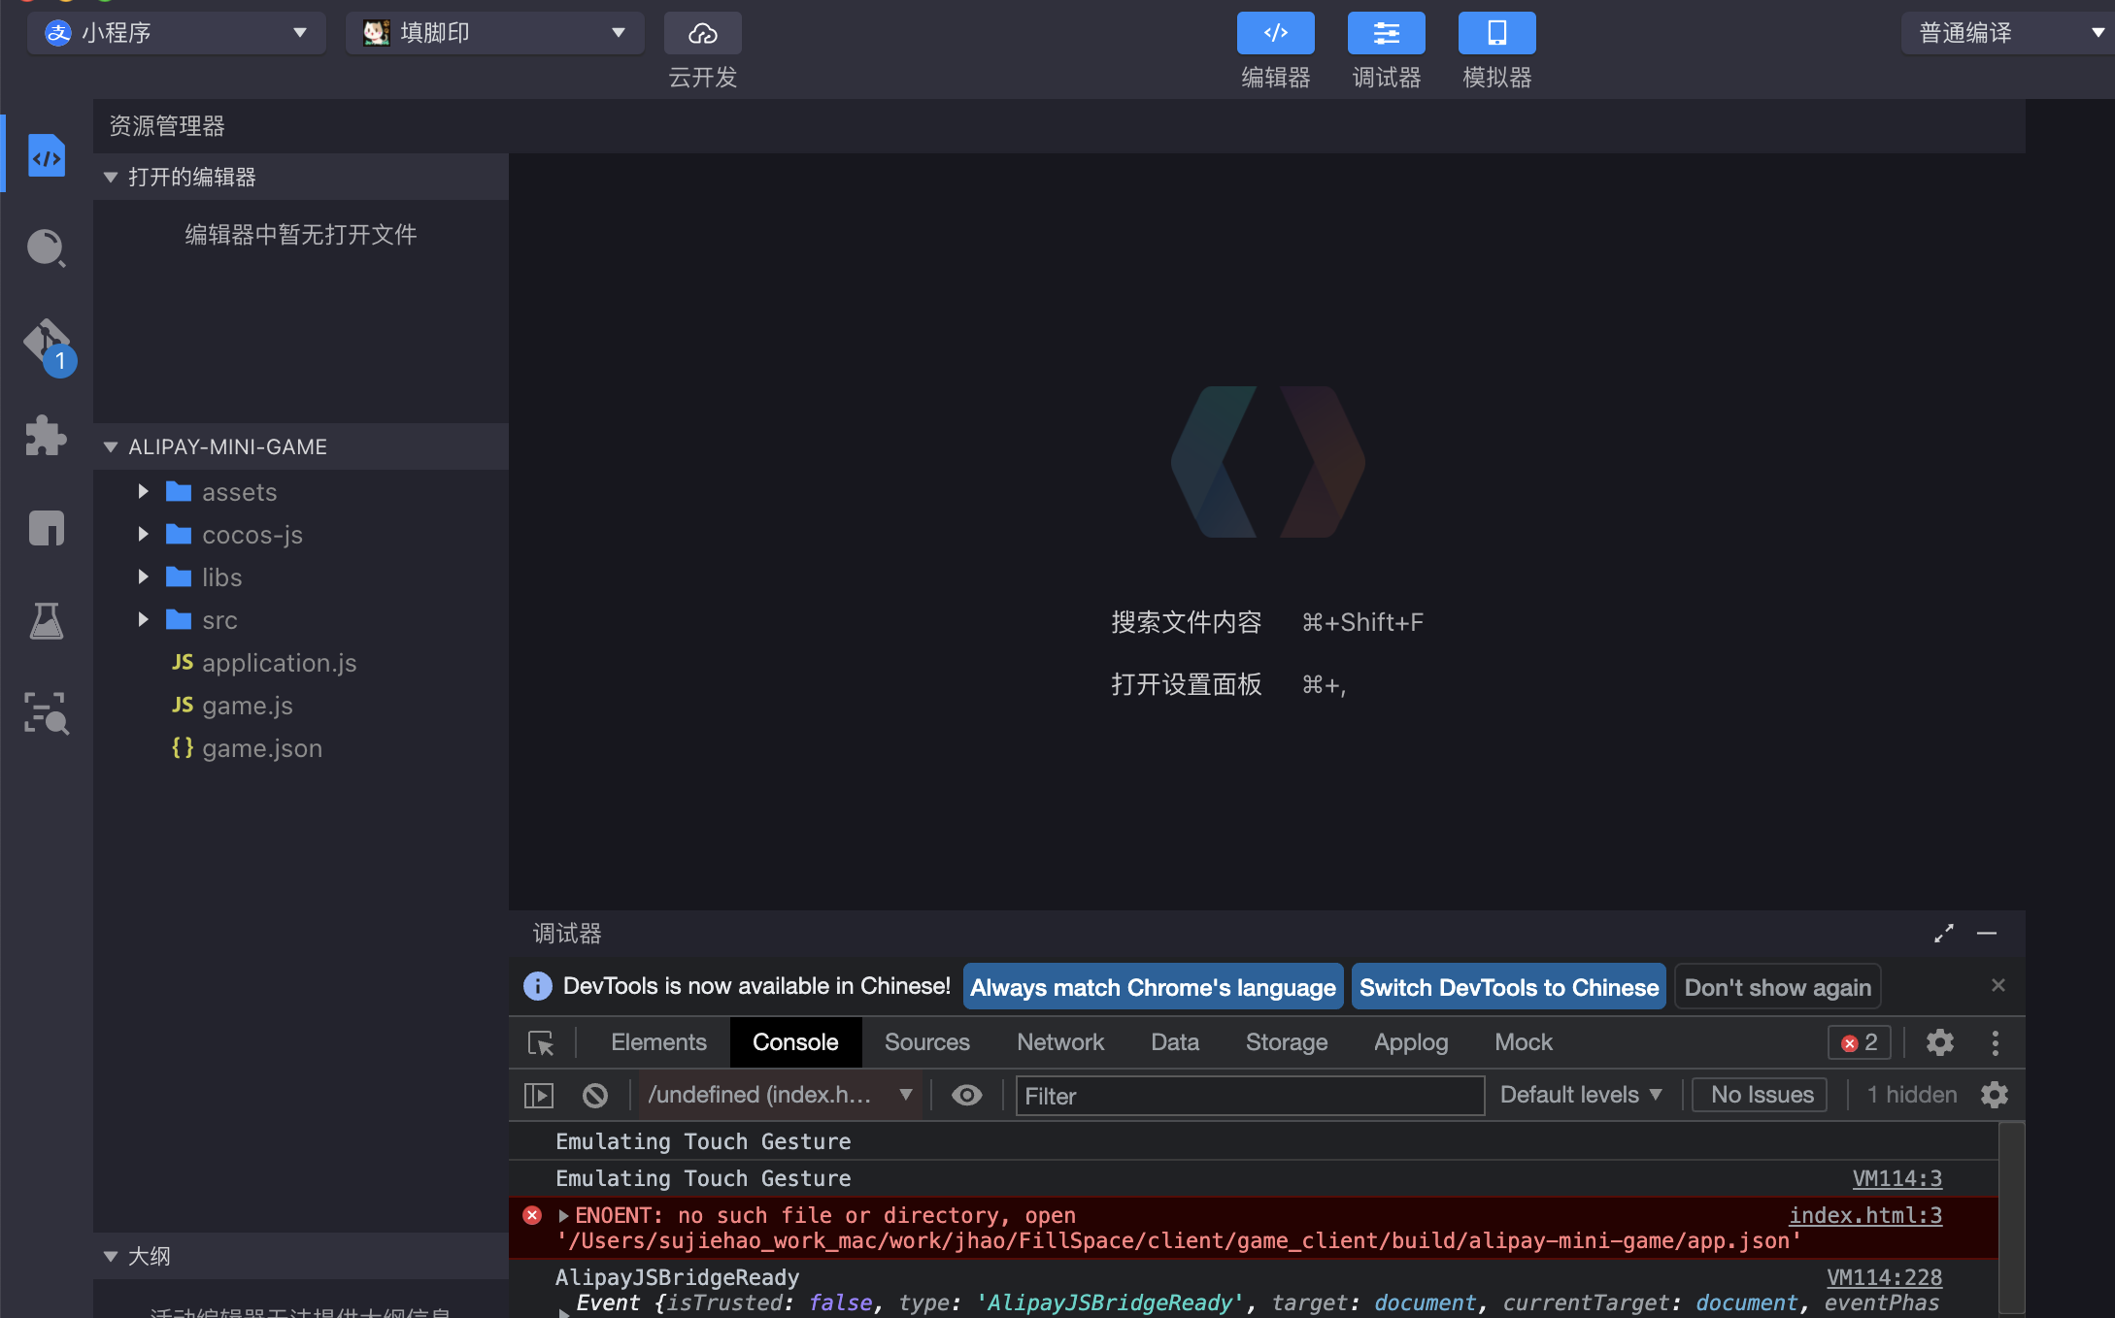Click the flask test icon in sidebar

(x=46, y=620)
